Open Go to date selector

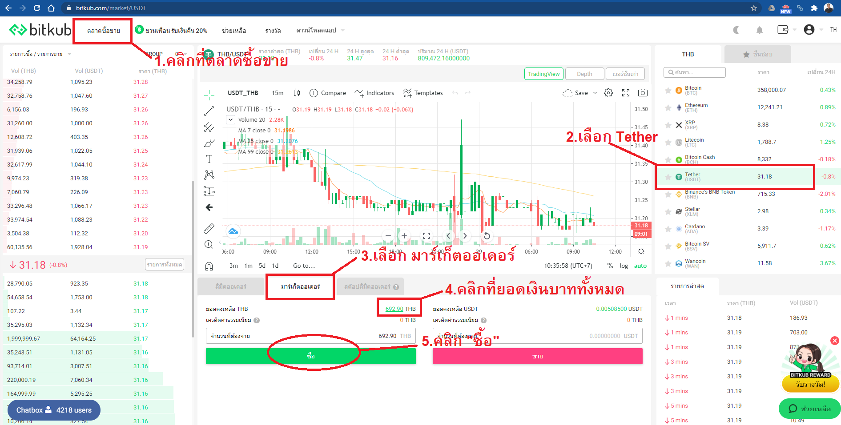[304, 266]
